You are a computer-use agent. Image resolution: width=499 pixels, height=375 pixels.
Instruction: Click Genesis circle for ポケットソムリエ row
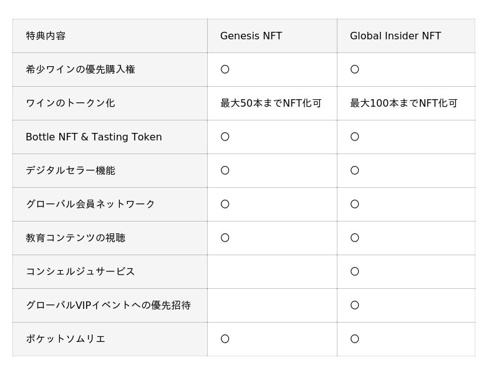225,339
